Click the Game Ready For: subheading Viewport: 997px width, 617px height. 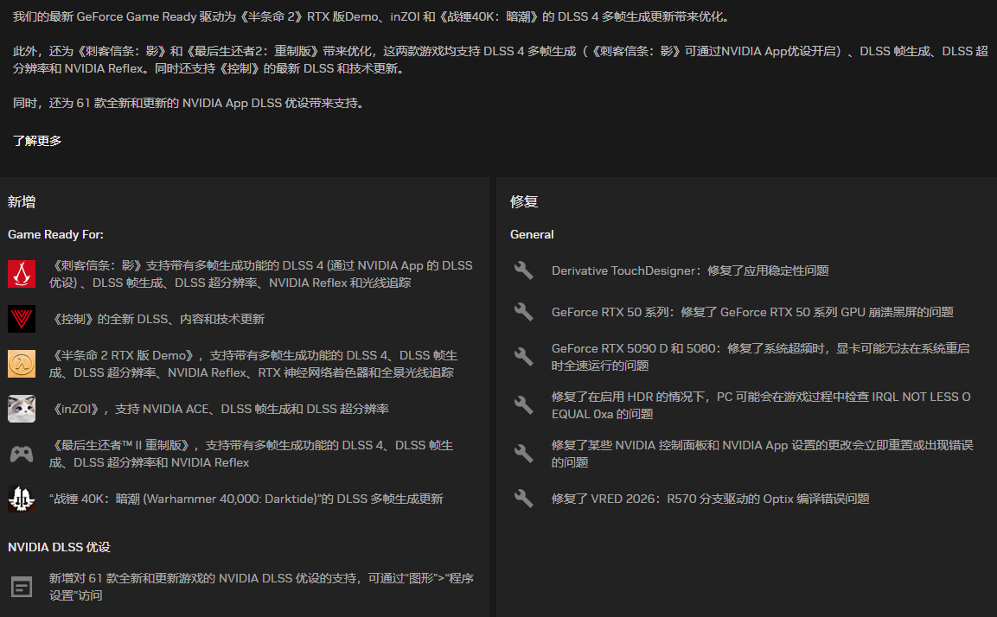tap(55, 234)
